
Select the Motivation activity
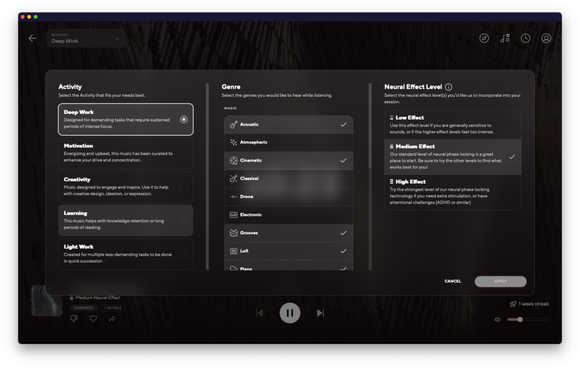[x=126, y=153]
